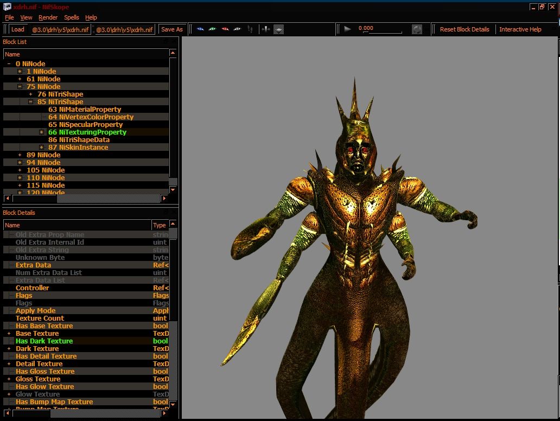
Task: Select the Controller row
Action: 86,288
